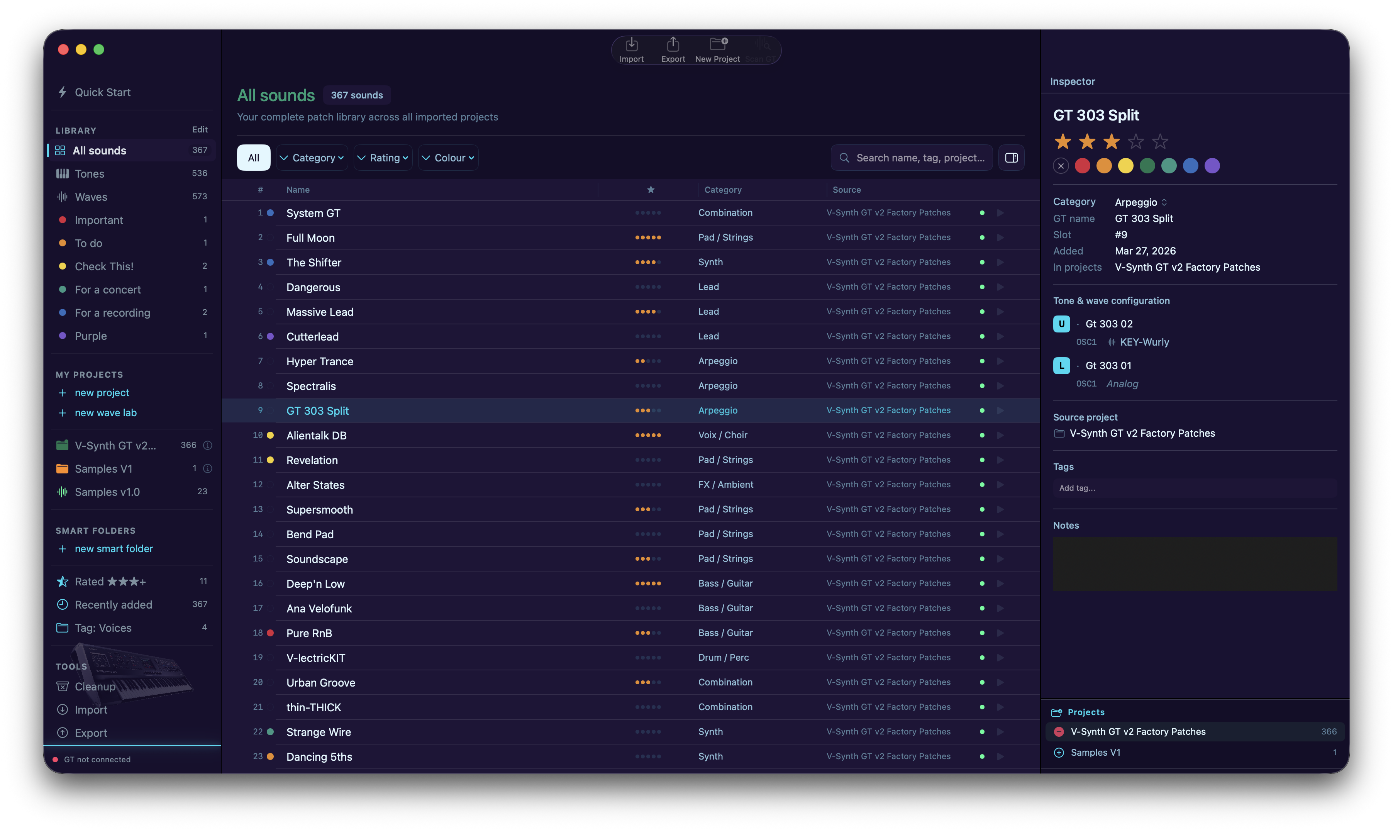The height and width of the screenshot is (831, 1393).
Task: Apply the red colour label in the inspector
Action: [x=1082, y=166]
